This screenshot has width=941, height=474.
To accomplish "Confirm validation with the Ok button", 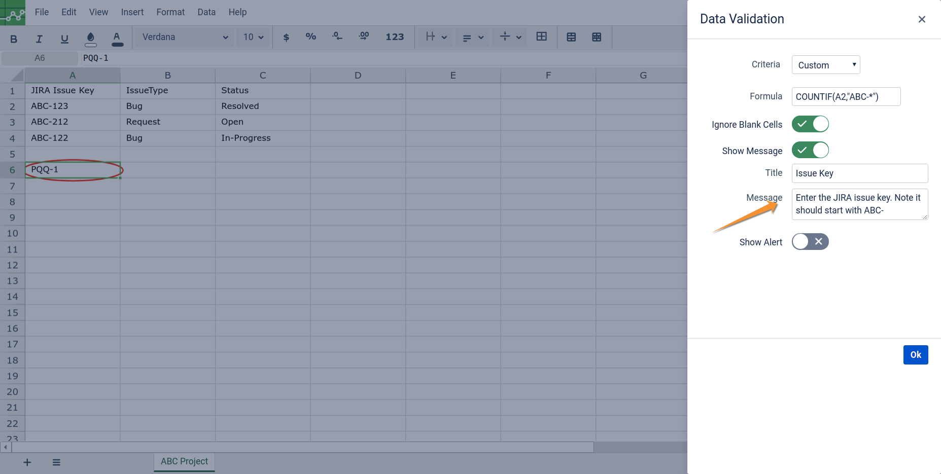I will pos(916,355).
